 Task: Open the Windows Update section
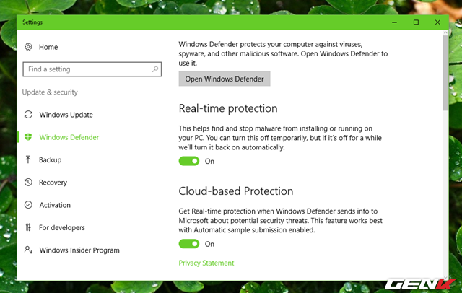click(x=66, y=115)
